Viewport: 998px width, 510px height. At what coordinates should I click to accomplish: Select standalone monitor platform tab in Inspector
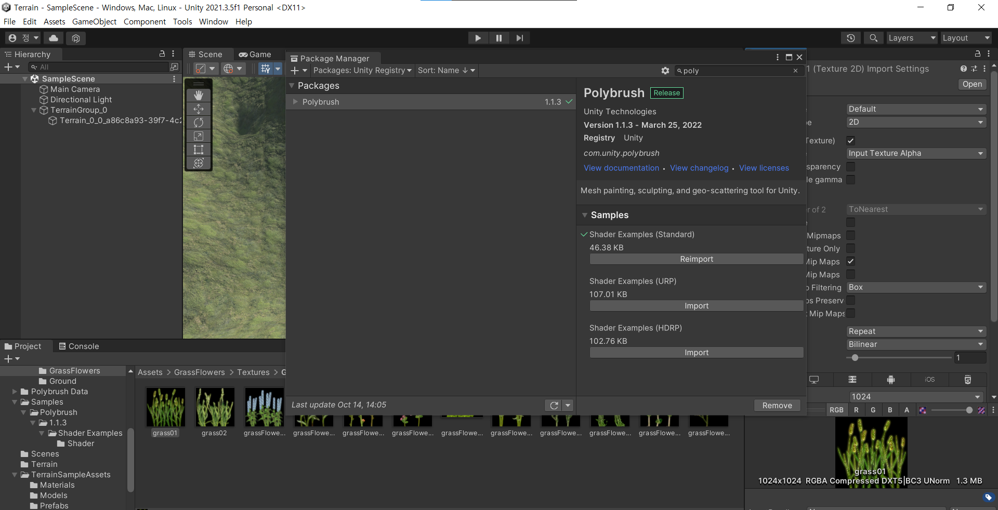point(814,380)
